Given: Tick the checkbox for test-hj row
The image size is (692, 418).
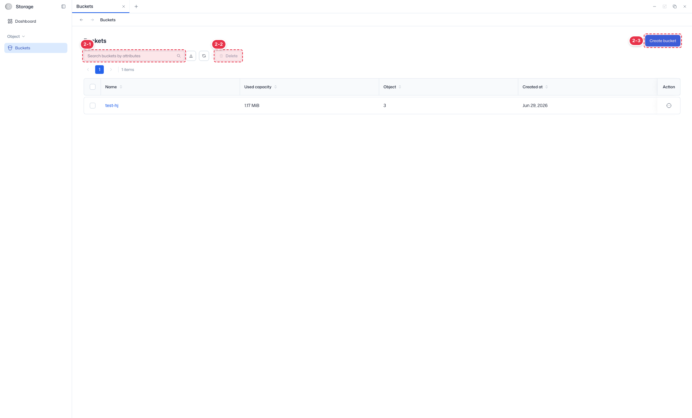Looking at the screenshot, I should tap(93, 106).
